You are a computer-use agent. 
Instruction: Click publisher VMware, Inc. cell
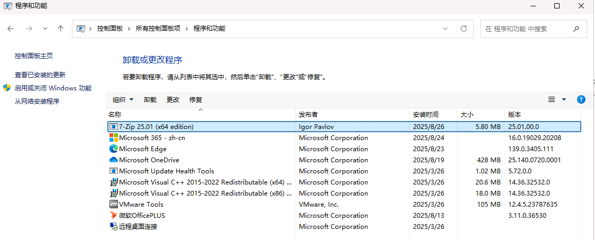318,205
